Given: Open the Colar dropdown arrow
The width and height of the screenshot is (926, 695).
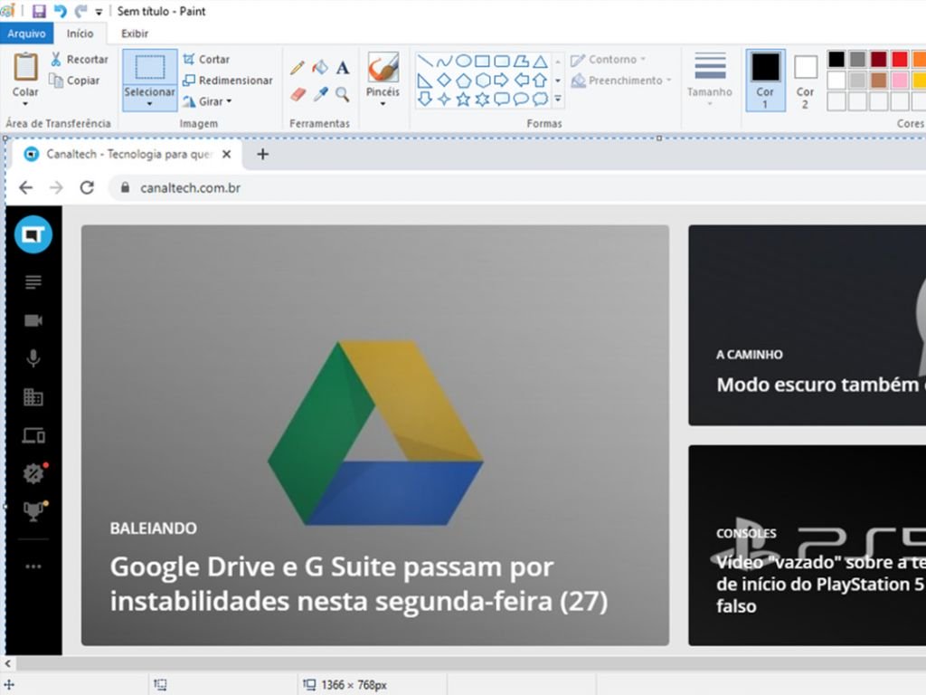Looking at the screenshot, I should 25,104.
